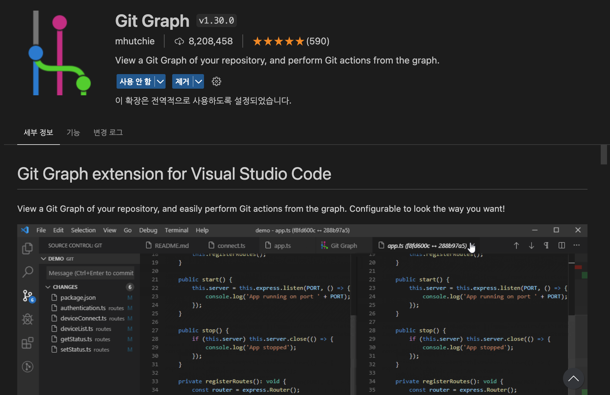Open the Terminal menu

(177, 230)
